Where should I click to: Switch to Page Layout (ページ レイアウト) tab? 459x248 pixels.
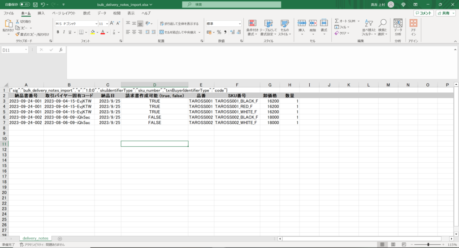[64, 13]
